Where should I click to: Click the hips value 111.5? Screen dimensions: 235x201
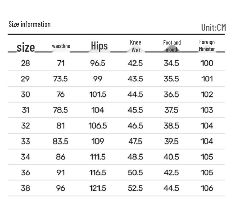tap(98, 157)
